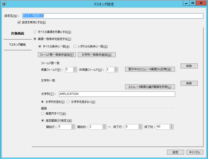Select 指定範囲(行指定) range option
Screen dimensions: 208x159
43,121
